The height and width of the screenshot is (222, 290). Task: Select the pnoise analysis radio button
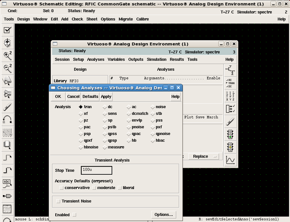coord(129,127)
